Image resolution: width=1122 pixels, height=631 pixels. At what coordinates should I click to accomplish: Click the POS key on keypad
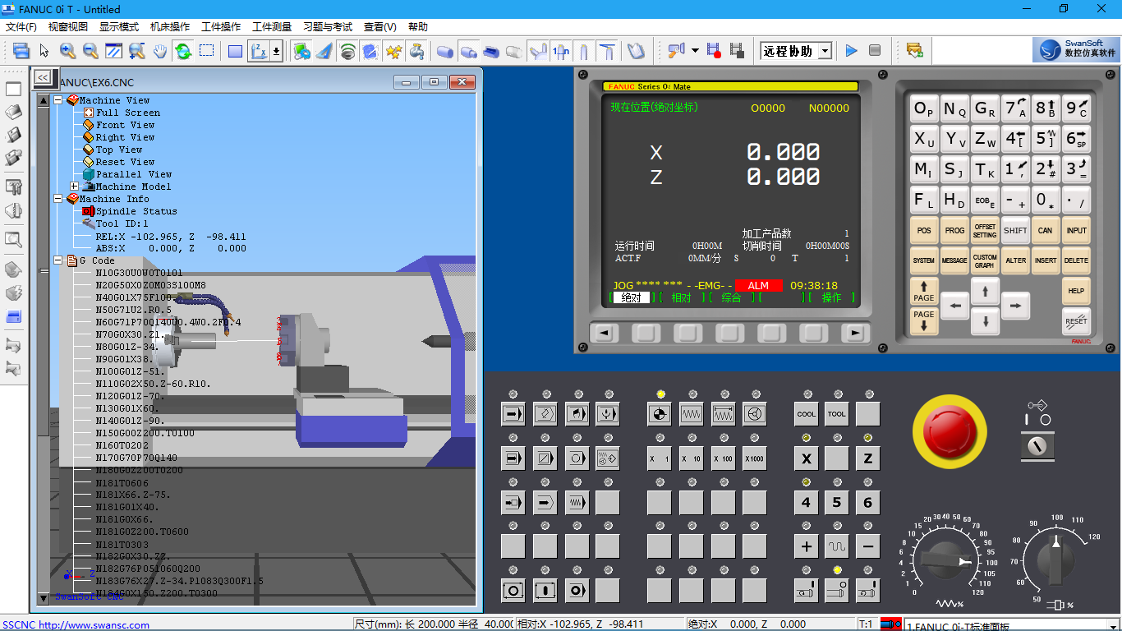[924, 231]
